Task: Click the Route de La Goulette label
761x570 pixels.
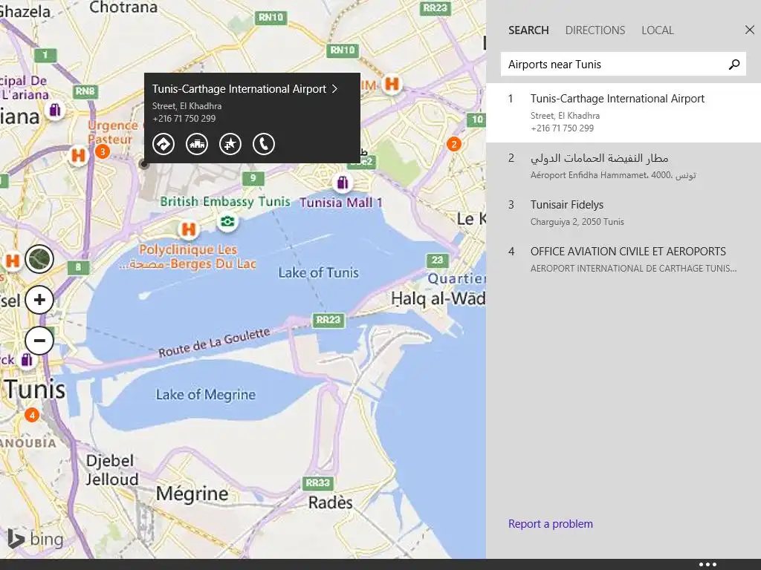Action: pos(214,343)
